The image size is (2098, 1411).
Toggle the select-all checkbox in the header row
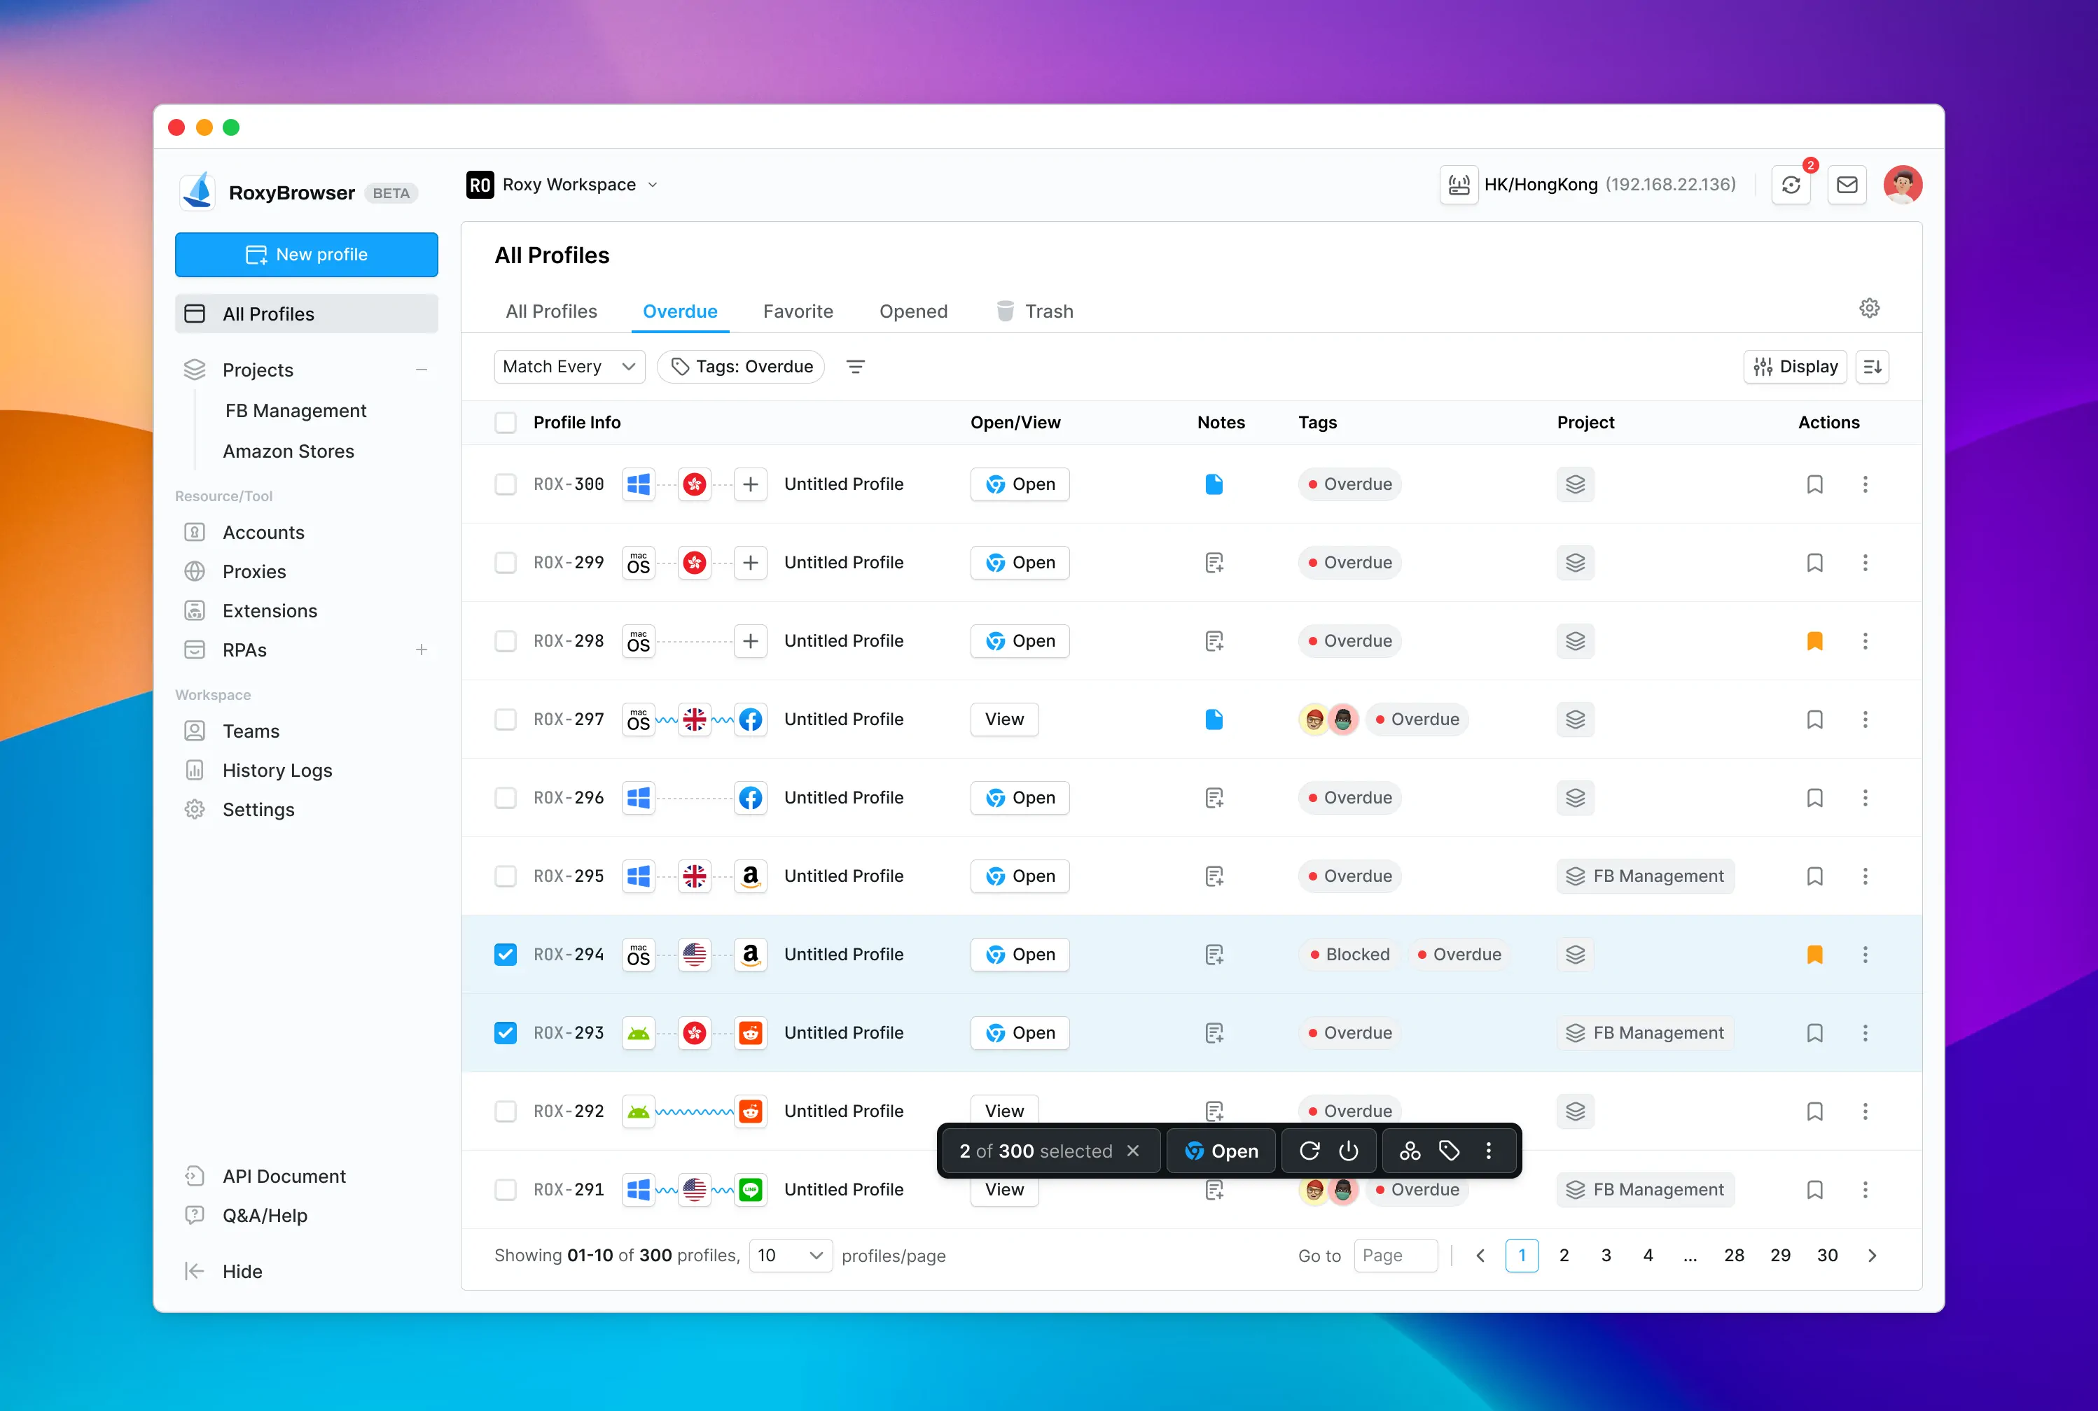tap(505, 422)
